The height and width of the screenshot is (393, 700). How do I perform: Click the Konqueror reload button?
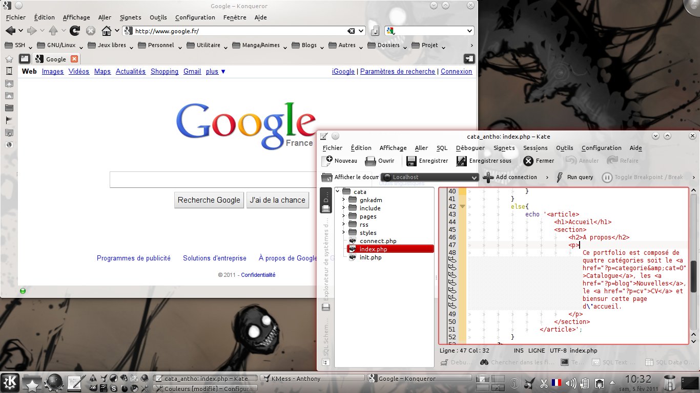[x=75, y=31]
